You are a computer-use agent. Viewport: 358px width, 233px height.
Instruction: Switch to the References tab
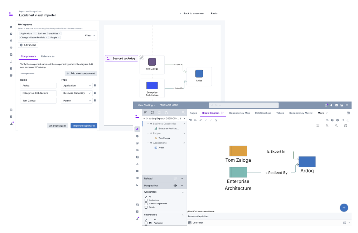(x=48, y=56)
